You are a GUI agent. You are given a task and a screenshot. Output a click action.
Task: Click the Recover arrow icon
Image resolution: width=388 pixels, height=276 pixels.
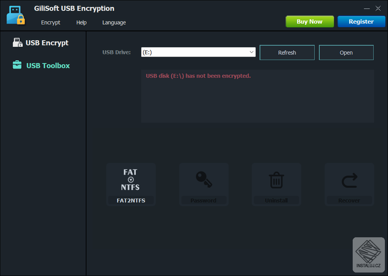click(350, 180)
